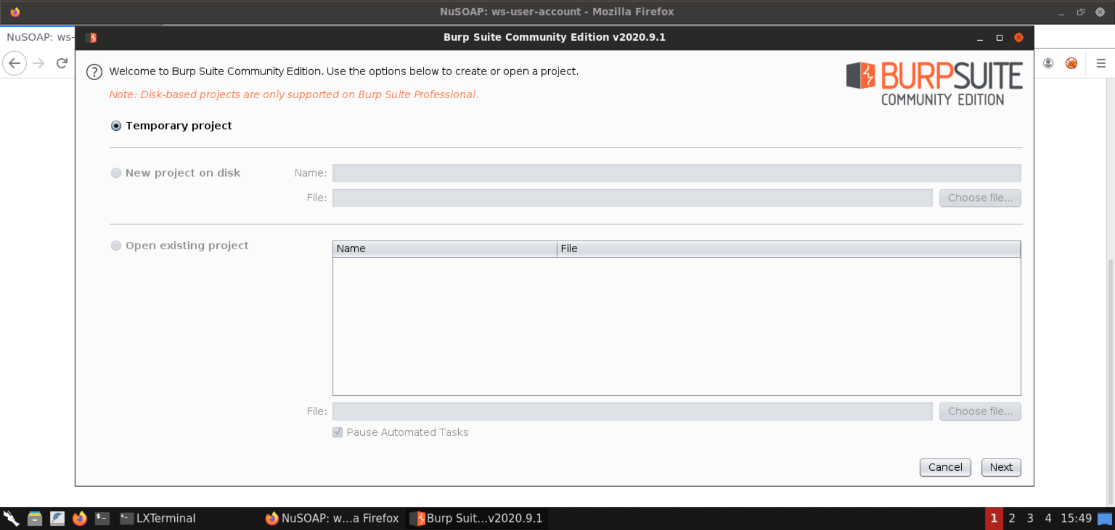Launch Firefox from taskbar launcher icon

click(x=80, y=518)
